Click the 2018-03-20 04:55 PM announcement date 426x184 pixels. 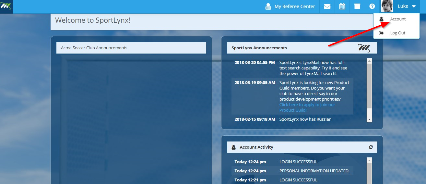pyautogui.click(x=254, y=63)
